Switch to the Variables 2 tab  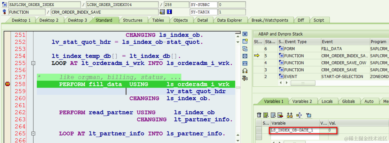point(302,101)
